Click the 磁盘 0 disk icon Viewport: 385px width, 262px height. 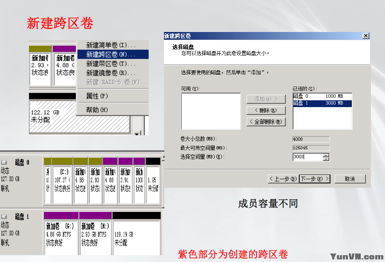click(x=4, y=163)
